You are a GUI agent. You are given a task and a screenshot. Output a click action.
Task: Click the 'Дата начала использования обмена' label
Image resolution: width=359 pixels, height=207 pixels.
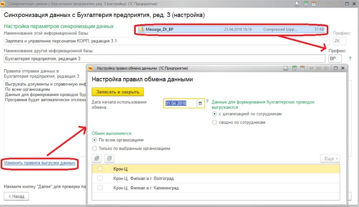point(119,105)
